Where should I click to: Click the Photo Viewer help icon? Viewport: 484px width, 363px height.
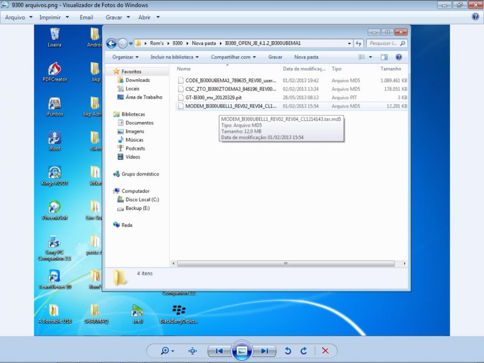[x=475, y=17]
